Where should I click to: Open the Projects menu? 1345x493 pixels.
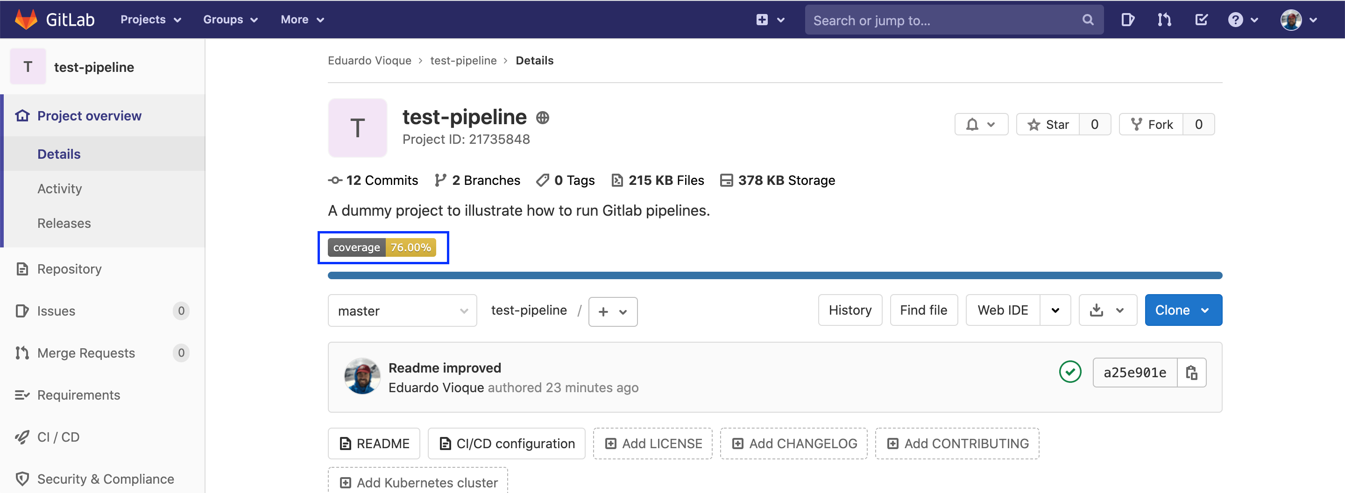(149, 19)
